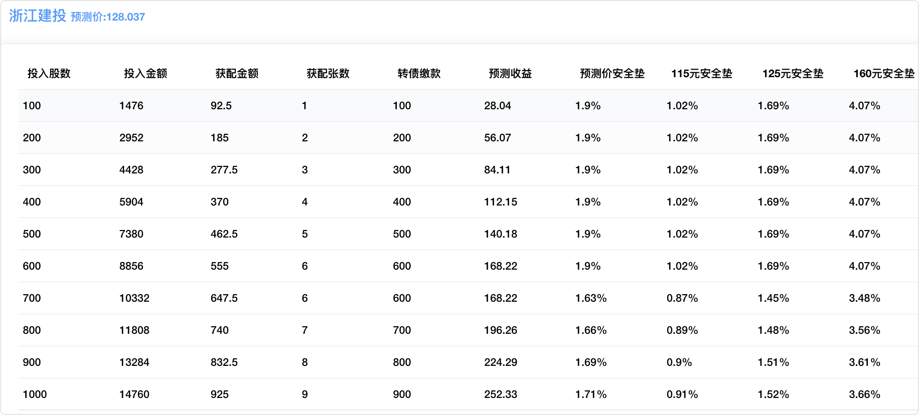Click the 获配张数 column header

(x=328, y=74)
